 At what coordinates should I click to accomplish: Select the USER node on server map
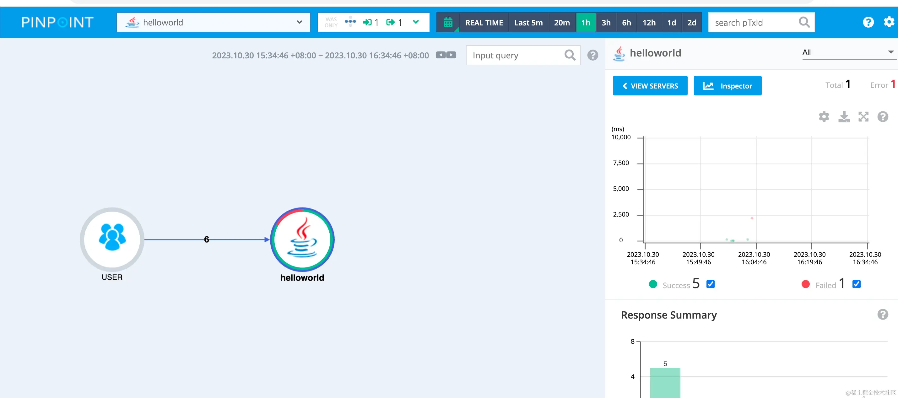pyautogui.click(x=112, y=239)
